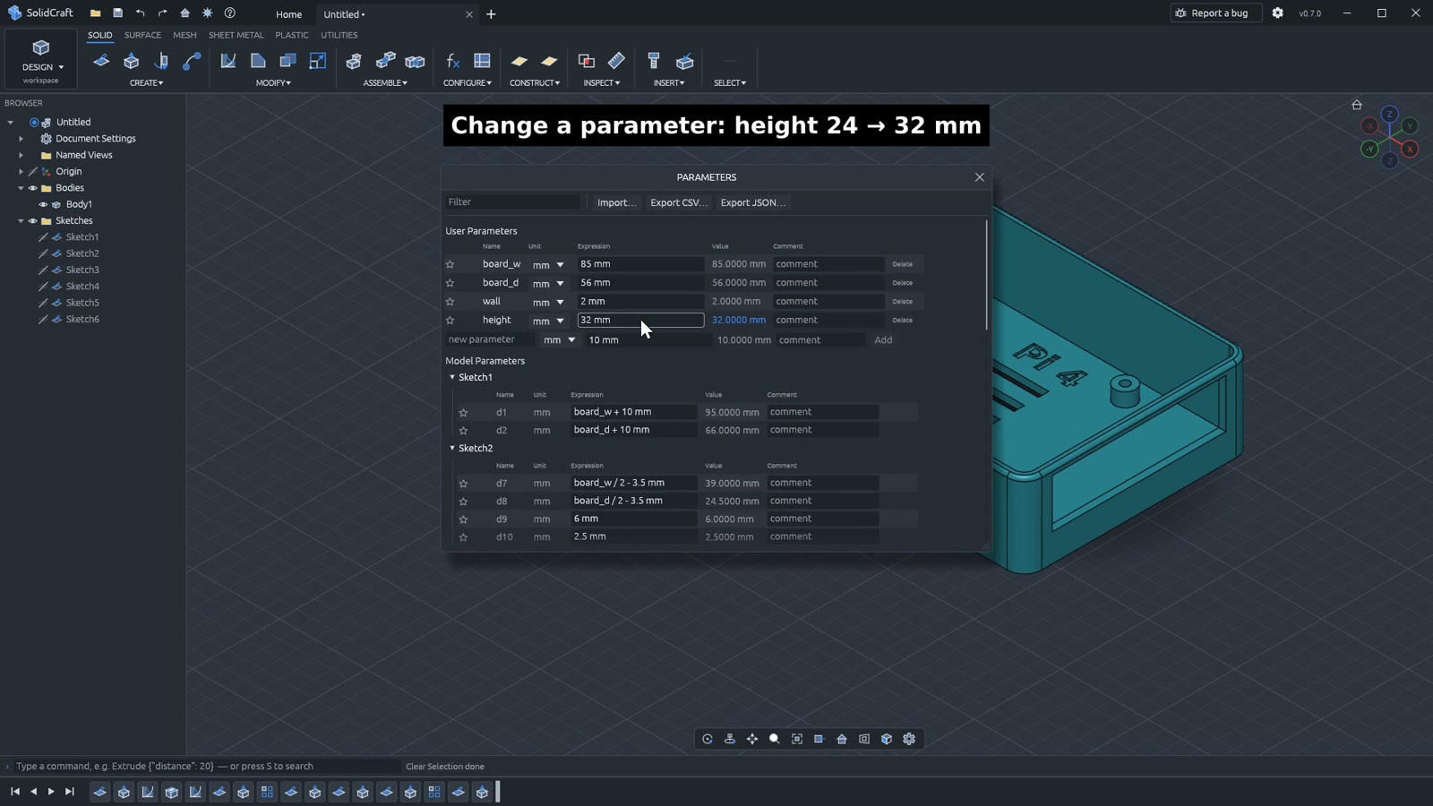
Task: Switch to the MESH tab
Action: [184, 35]
